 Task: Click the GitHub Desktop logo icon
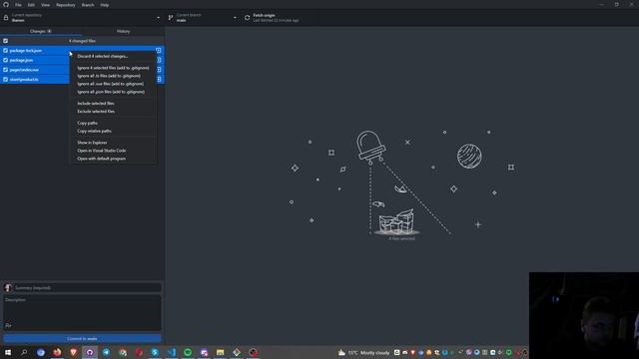click(6, 4)
